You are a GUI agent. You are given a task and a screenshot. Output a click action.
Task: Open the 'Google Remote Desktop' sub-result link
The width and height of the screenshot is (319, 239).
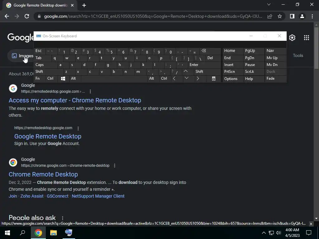48,136
